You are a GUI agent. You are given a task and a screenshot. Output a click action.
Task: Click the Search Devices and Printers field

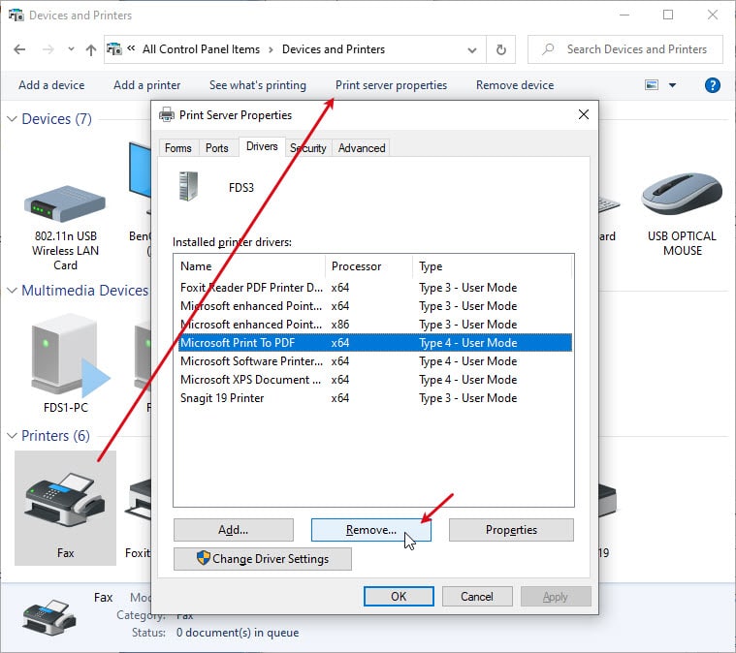pyautogui.click(x=625, y=49)
